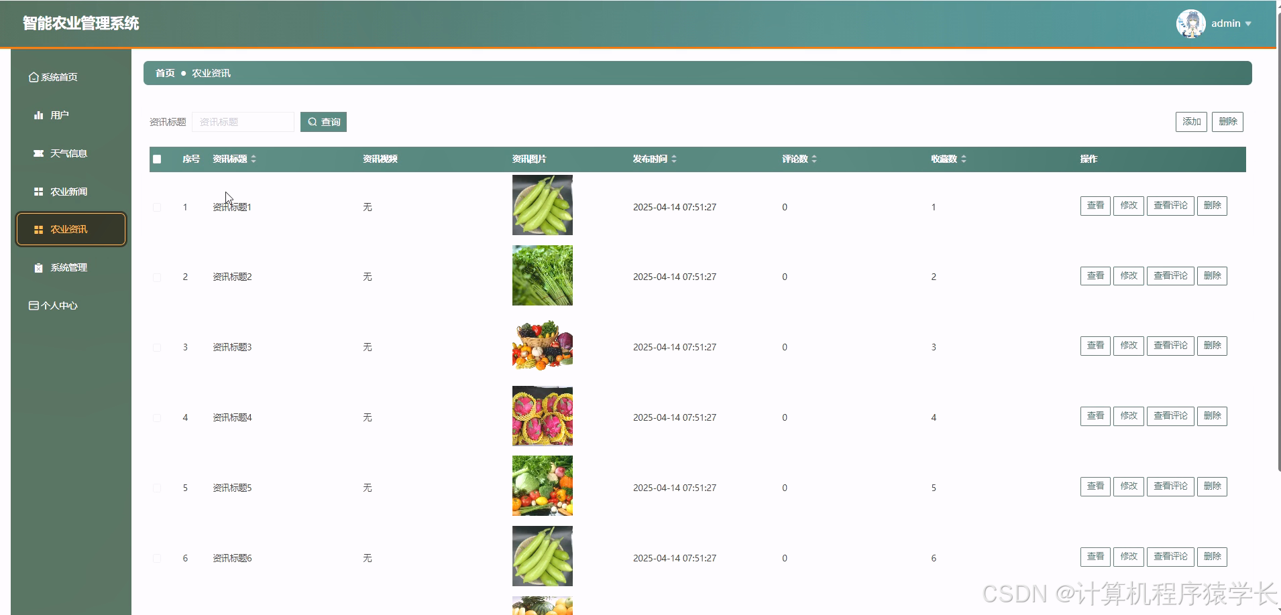The image size is (1281, 615).
Task: Click the magnifier icon in 查询 button
Action: (x=312, y=122)
